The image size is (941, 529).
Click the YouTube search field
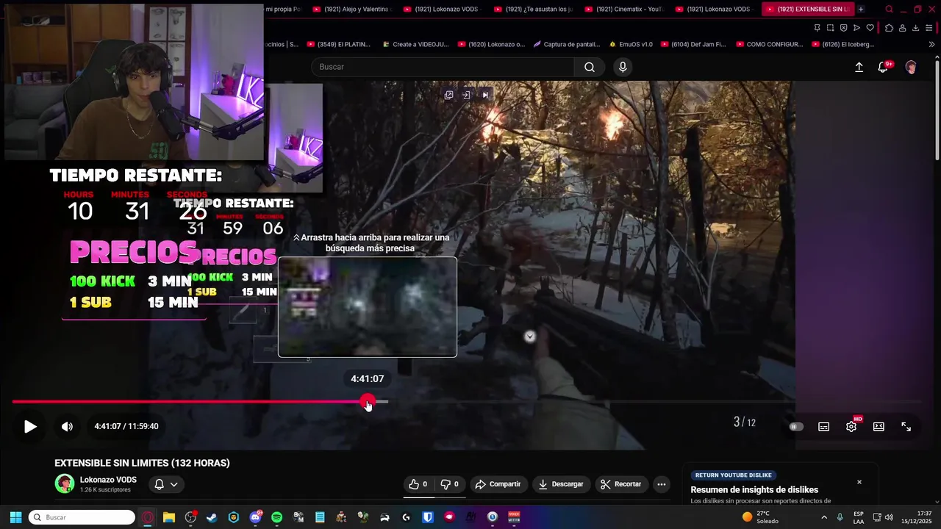(443, 67)
